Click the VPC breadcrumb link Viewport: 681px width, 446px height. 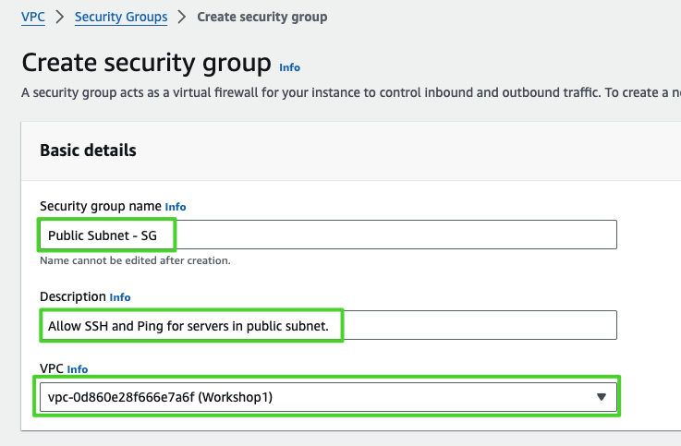point(32,17)
